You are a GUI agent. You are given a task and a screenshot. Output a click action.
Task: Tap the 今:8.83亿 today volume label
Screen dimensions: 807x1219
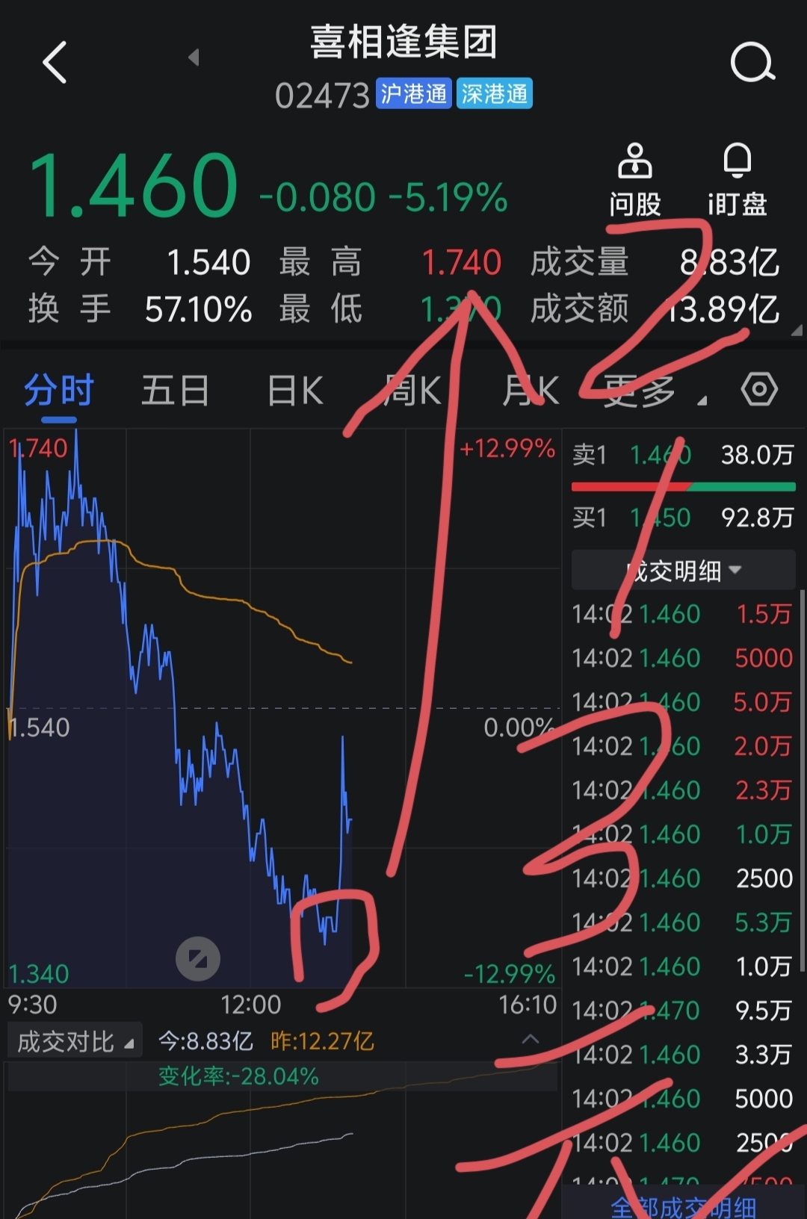click(205, 1041)
